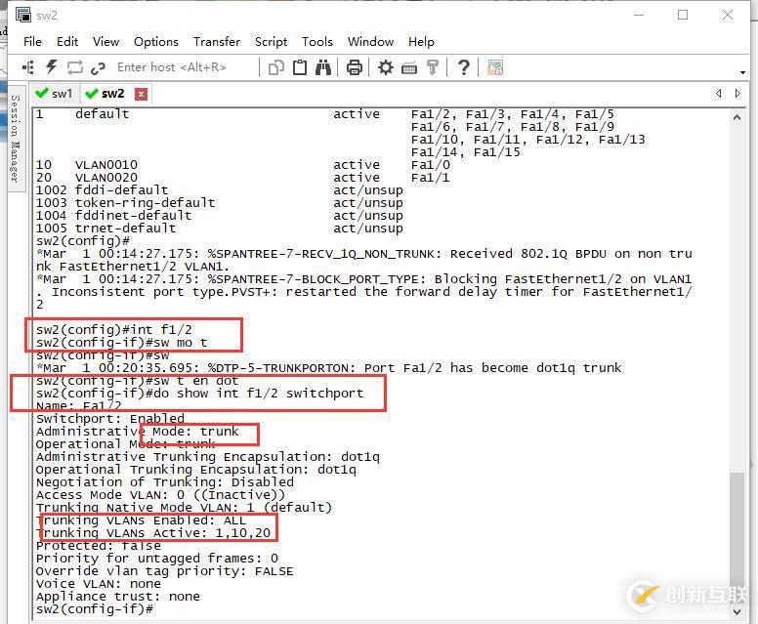Viewport: 758px width, 624px height.
Task: Click the 'sw2(config)#int f1/2' command line
Action: (114, 330)
